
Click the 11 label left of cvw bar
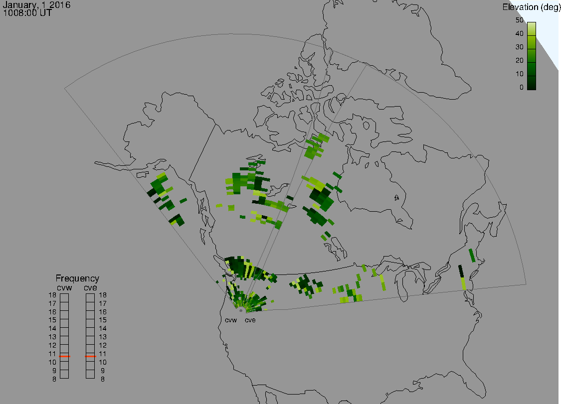pyautogui.click(x=52, y=354)
